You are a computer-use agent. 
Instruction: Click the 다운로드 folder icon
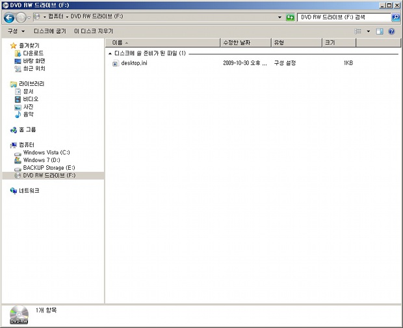[18, 53]
